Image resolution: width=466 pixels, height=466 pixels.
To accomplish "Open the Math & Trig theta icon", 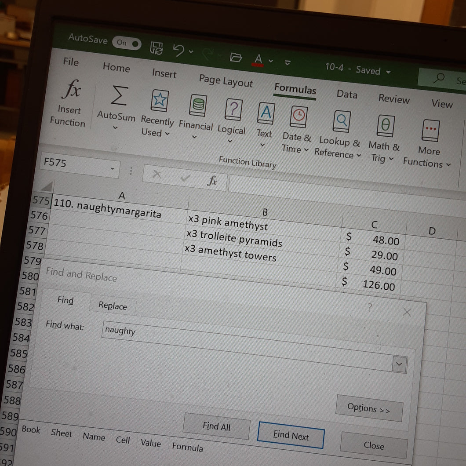I will [386, 126].
